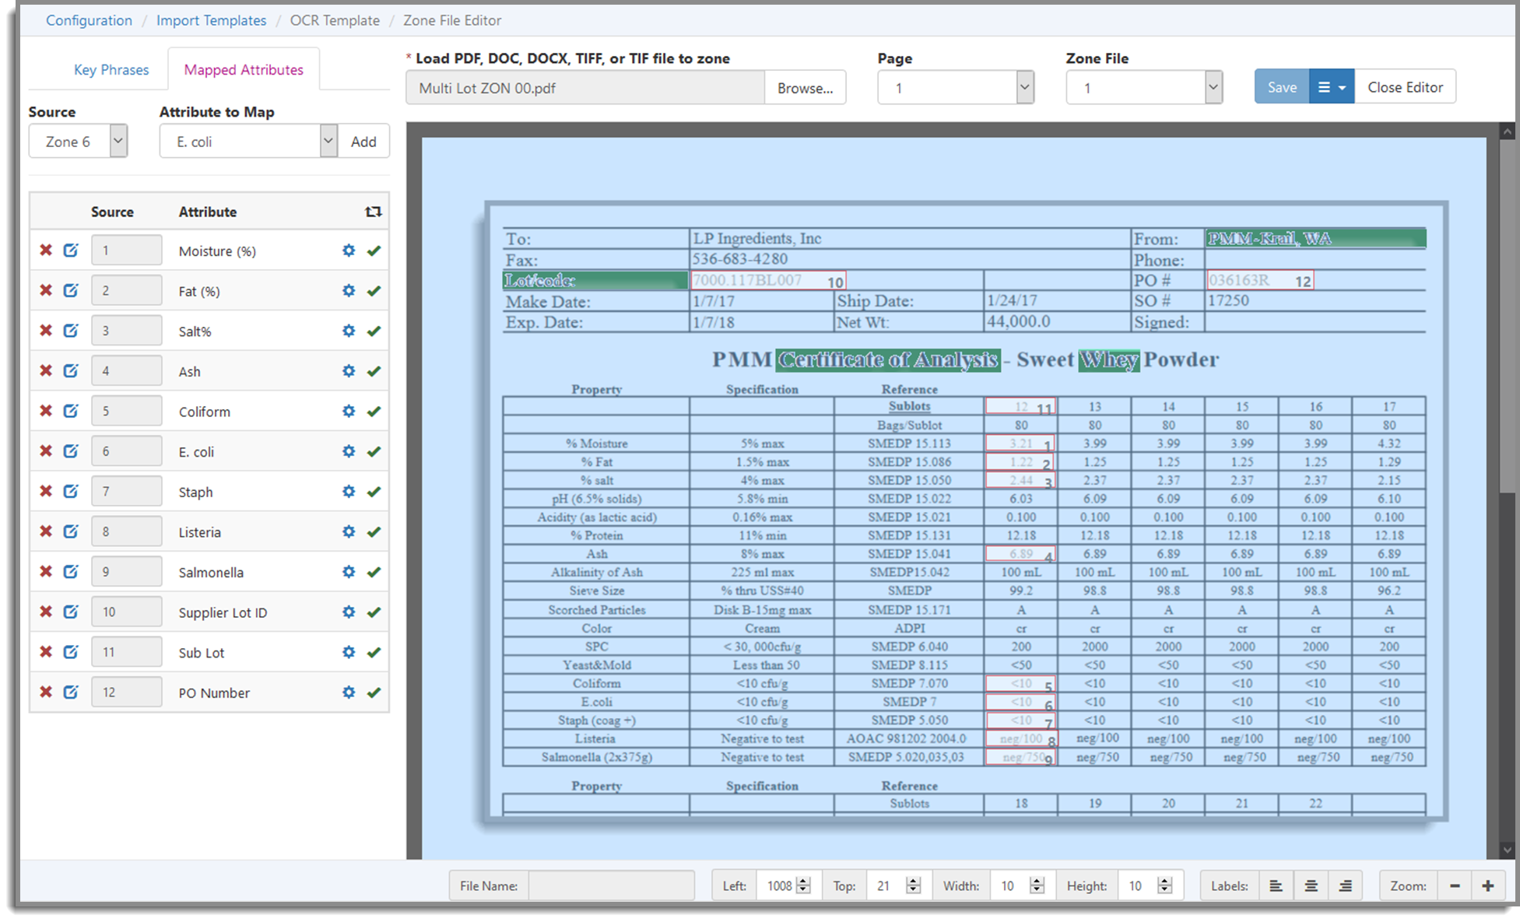Zoom in with the plus button

1488,886
